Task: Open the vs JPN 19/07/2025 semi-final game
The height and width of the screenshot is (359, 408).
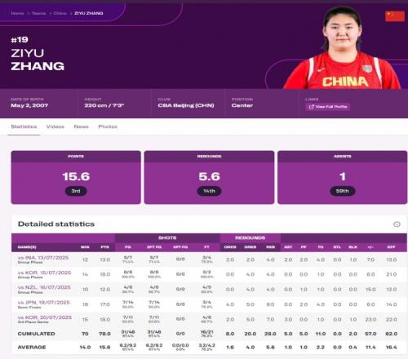Action: coord(43,303)
